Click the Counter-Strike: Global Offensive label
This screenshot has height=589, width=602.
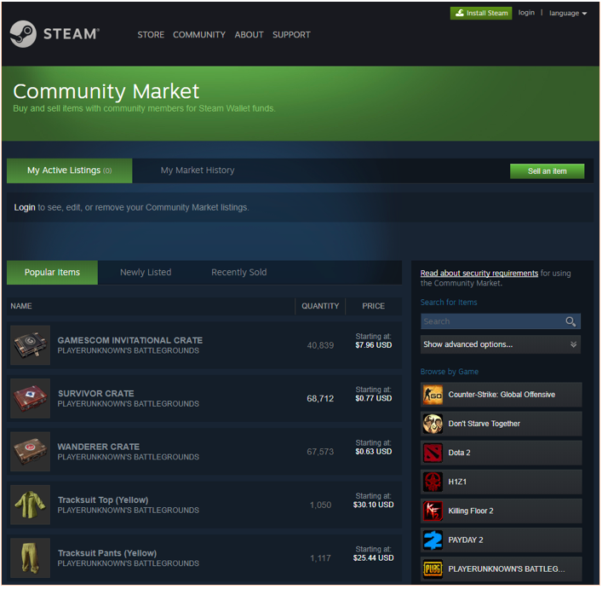pyautogui.click(x=502, y=395)
